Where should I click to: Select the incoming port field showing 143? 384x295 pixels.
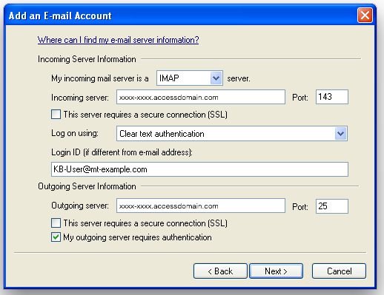pyautogui.click(x=332, y=97)
